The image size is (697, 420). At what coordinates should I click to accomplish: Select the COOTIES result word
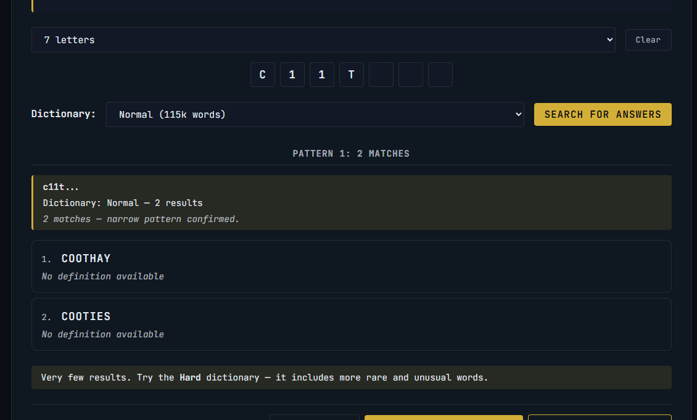pos(86,316)
